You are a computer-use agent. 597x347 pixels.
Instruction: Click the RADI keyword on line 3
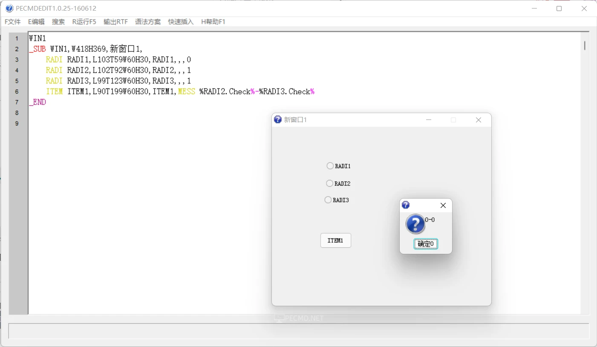[55, 60]
